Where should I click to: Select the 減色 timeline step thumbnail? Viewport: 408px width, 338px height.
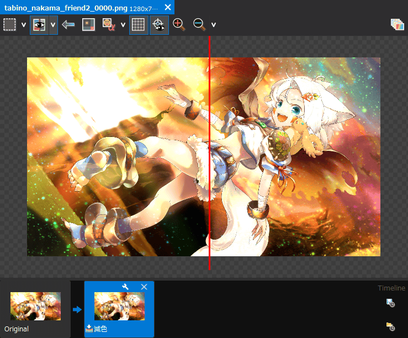119,306
